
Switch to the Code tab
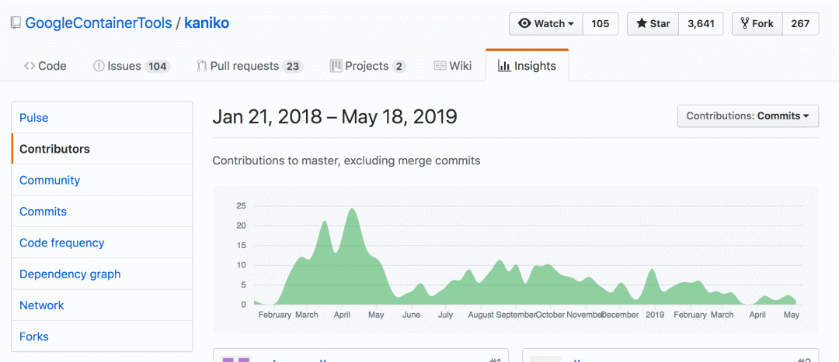click(45, 66)
